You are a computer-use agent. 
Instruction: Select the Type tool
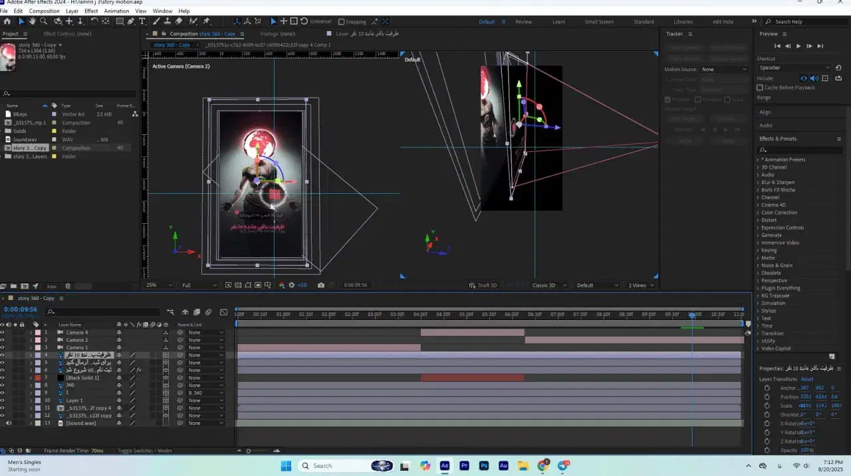142,21
